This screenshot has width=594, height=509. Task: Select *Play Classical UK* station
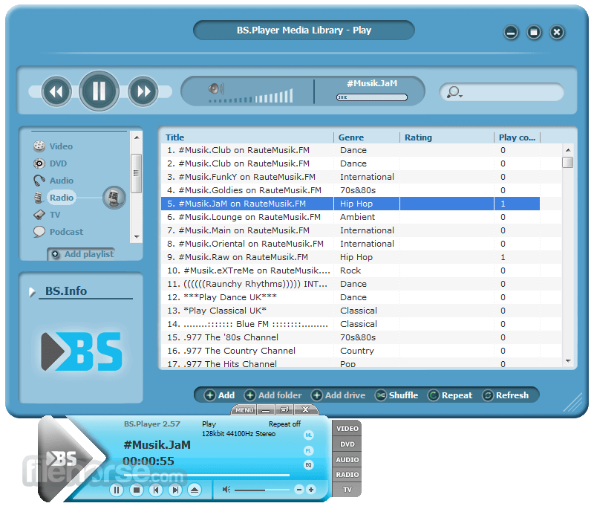point(350,311)
